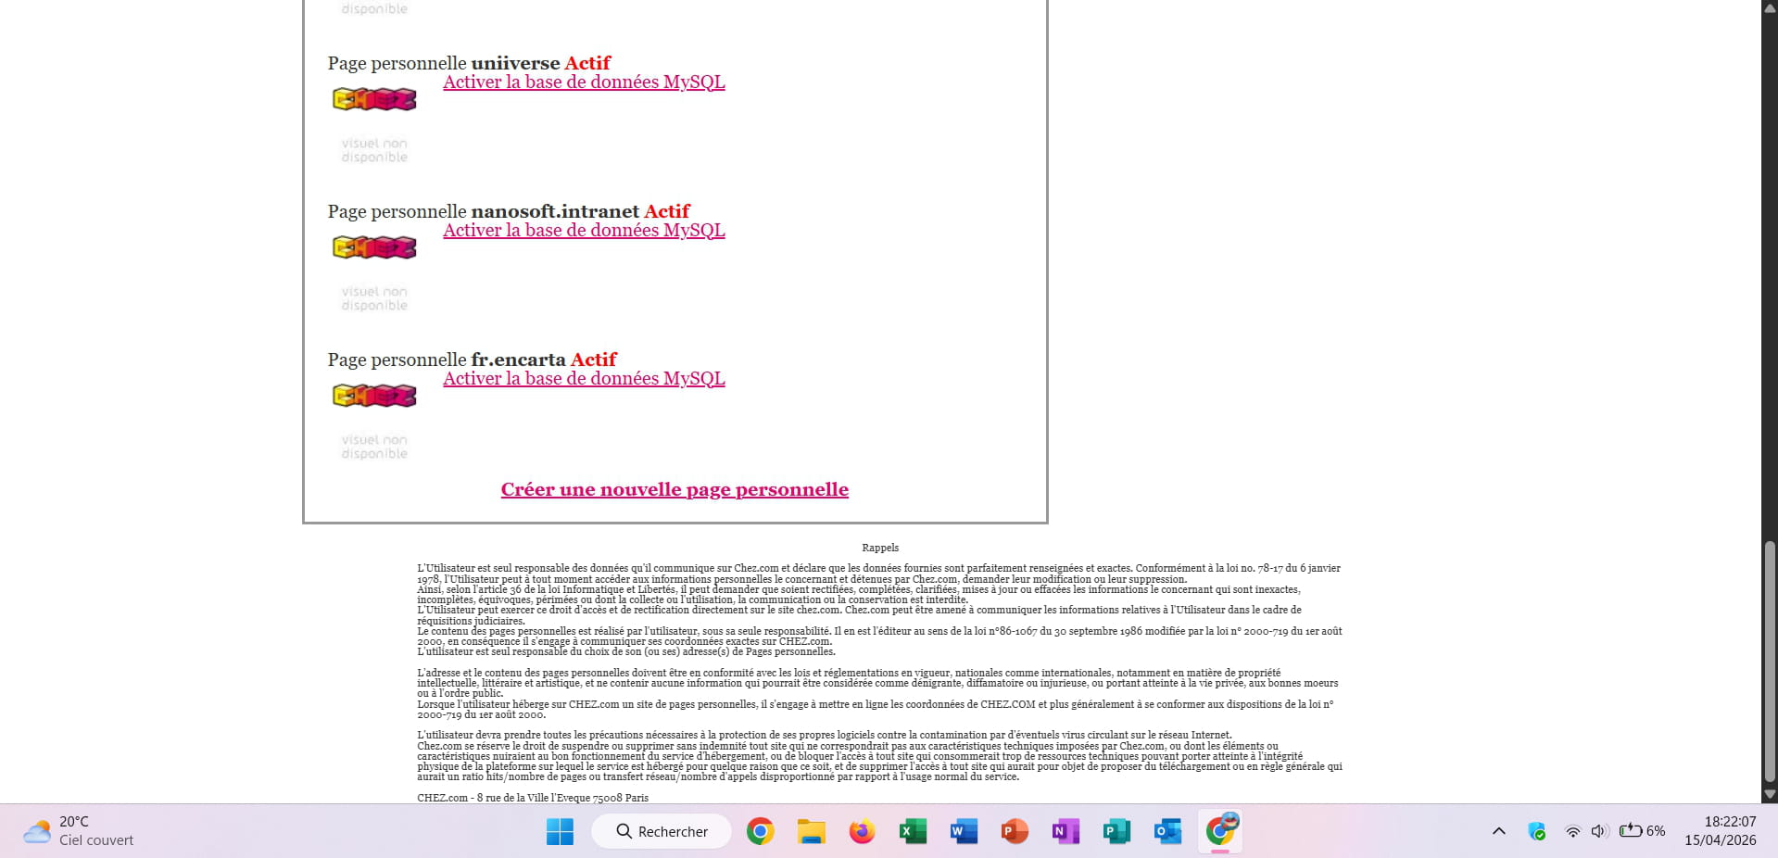
Task: Activate MySQL database for fr.encarta page
Action: tap(584, 378)
